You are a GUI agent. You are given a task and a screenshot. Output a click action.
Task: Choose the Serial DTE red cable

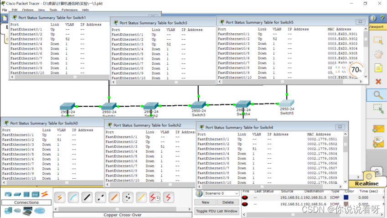pyautogui.click(x=168, y=197)
